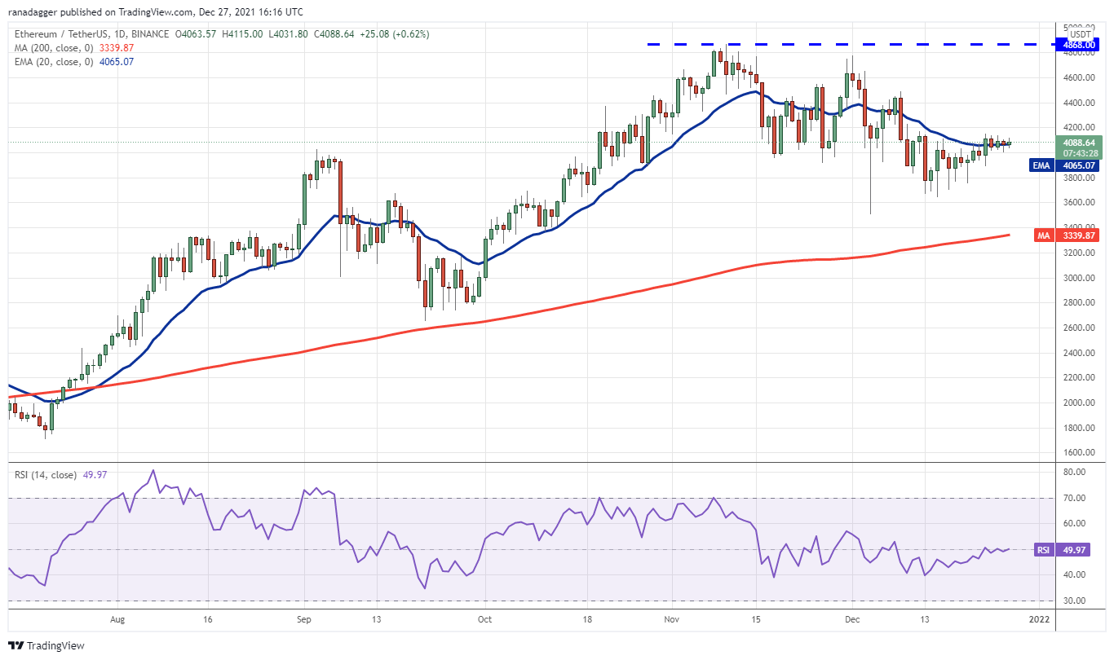Viewport: 1114px width, 660px height.
Task: Click the 70.00 level on RSI axis
Action: (x=1076, y=498)
